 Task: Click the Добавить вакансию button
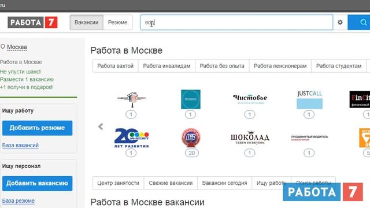point(37,183)
